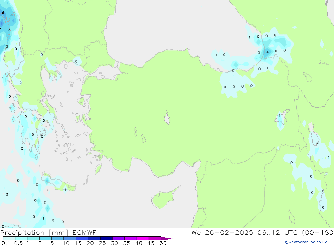
Task: Click the 'Precipitation [mm]' title text
Action: point(34,233)
